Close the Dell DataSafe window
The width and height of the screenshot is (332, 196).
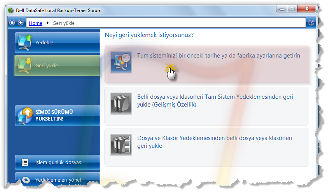[x=307, y=9]
